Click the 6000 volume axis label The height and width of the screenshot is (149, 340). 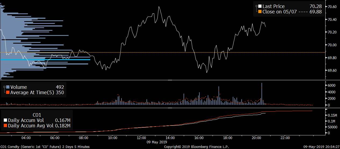coord(331,85)
